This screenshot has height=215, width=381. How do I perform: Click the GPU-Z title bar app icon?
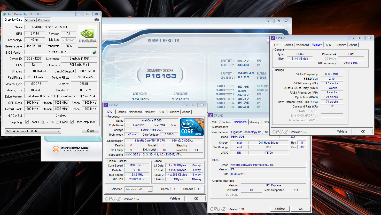tap(4, 14)
